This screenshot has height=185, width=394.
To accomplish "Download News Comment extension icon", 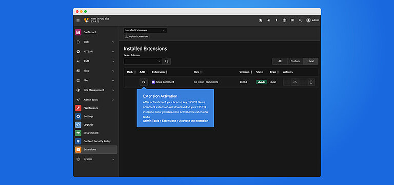I will (295, 82).
